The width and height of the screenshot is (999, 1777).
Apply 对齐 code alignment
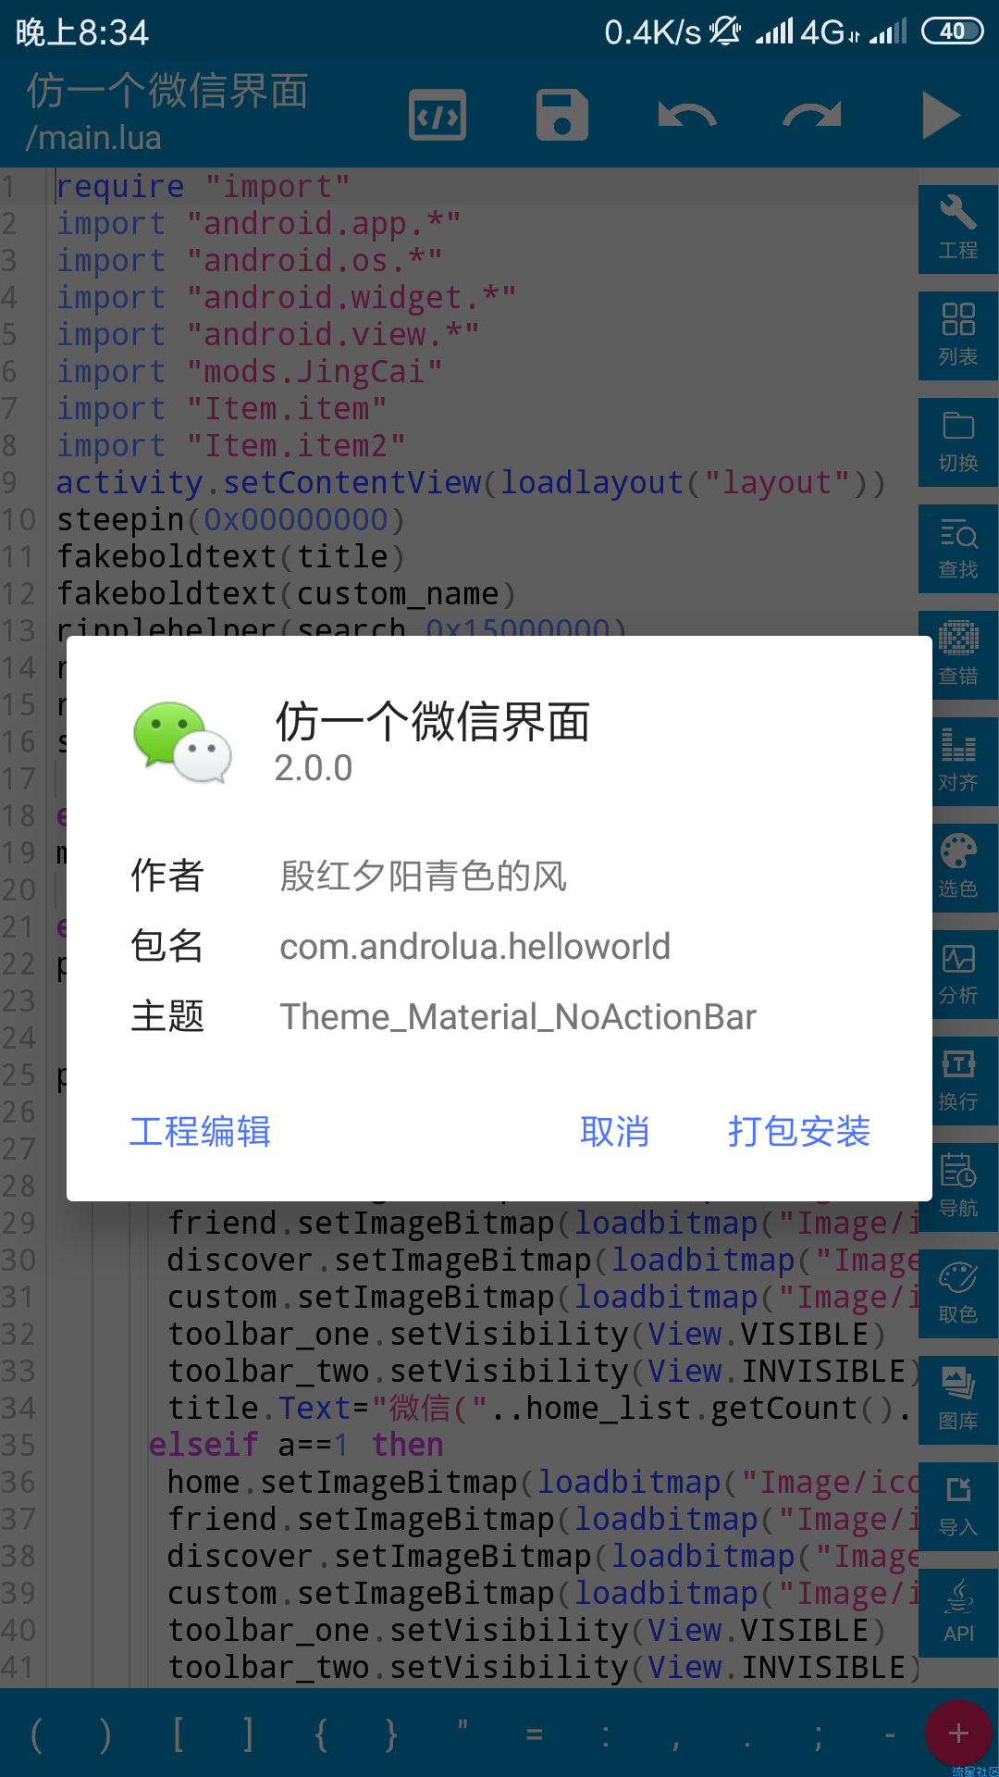(958, 761)
